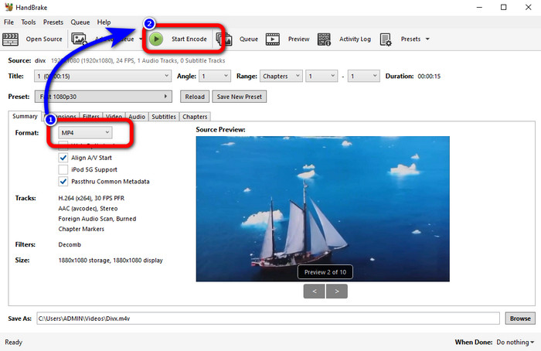Viewport: 541px width, 351px height.
Task: Click the Save As path field
Action: point(268,319)
